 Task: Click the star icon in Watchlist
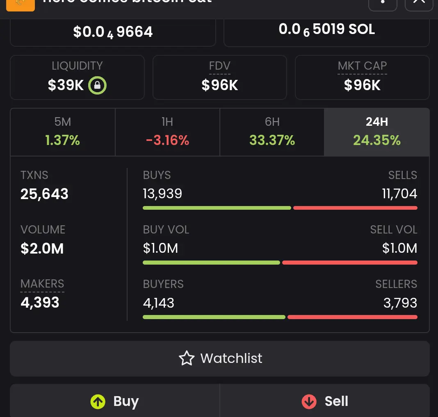(187, 358)
